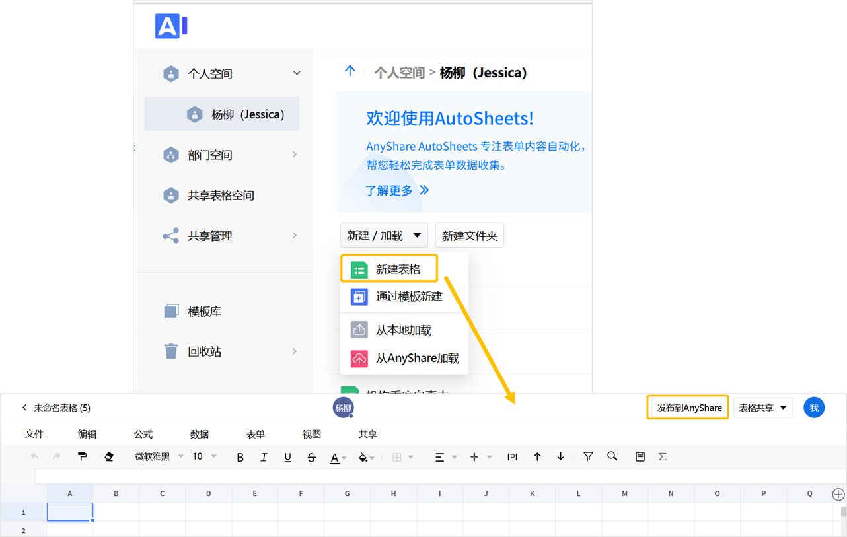
Task: Click the 共享管理 share icon
Action: (x=171, y=236)
